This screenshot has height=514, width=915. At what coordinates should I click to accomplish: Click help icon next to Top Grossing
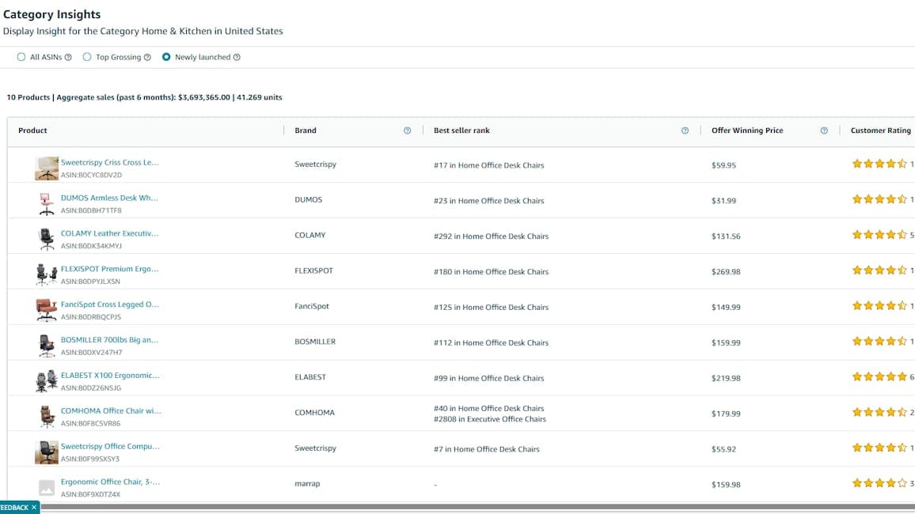tap(148, 57)
